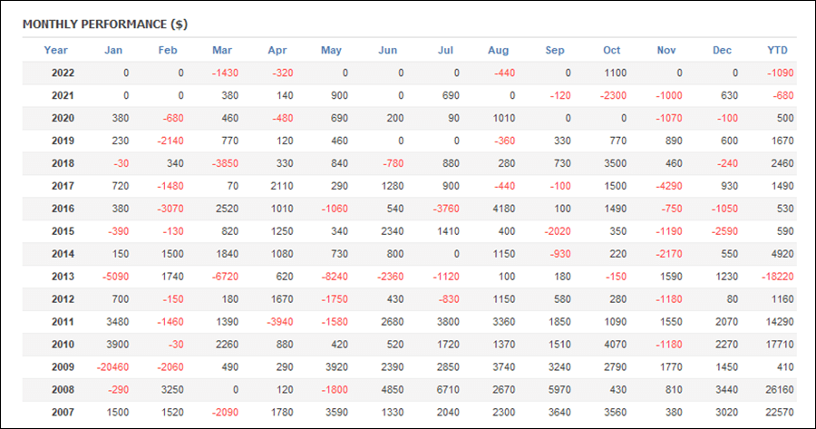
Task: Select the 2010 year row label
Action: [x=63, y=345]
